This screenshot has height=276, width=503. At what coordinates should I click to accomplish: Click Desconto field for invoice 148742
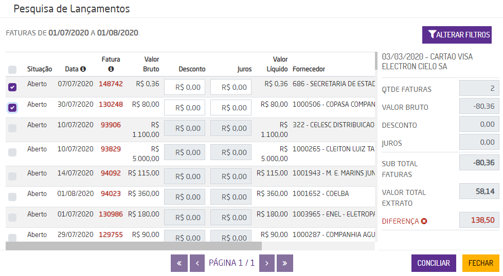tap(185, 87)
